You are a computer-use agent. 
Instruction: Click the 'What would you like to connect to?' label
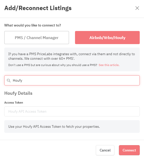[33, 25]
